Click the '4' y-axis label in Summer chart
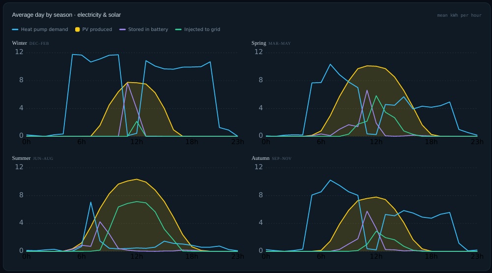 pos(21,223)
